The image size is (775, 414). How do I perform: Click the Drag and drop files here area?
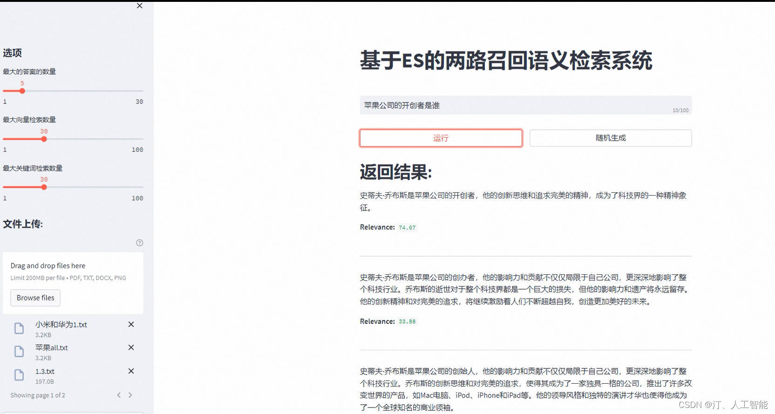click(73, 283)
